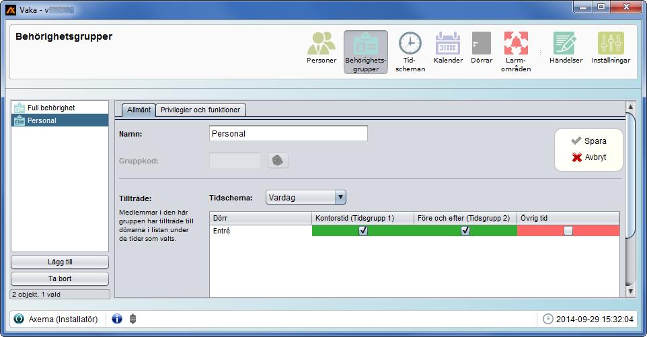Click the device icon in status bar
Screen dimensions: 647x337
pos(132,319)
